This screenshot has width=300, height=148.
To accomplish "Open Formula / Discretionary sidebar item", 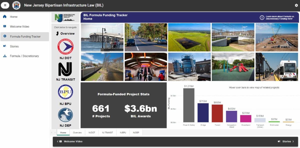I will click(24, 56).
